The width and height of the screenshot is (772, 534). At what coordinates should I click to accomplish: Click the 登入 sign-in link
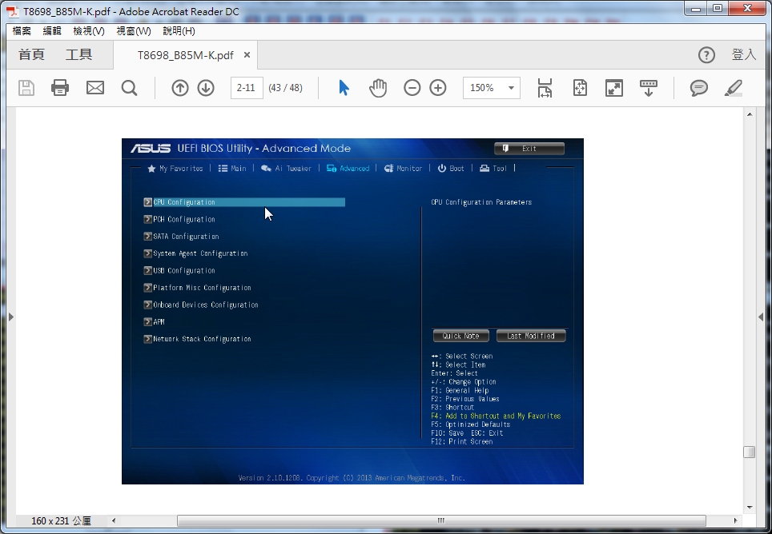(743, 54)
